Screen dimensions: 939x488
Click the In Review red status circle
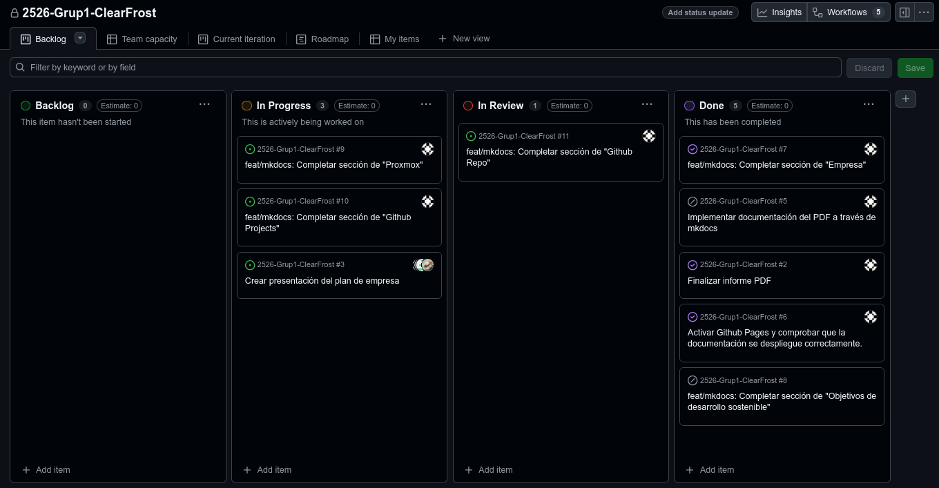(x=468, y=106)
